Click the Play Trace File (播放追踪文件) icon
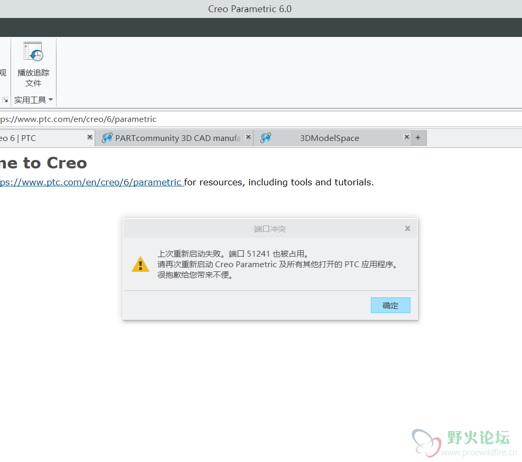The width and height of the screenshot is (522, 462). pos(33,52)
